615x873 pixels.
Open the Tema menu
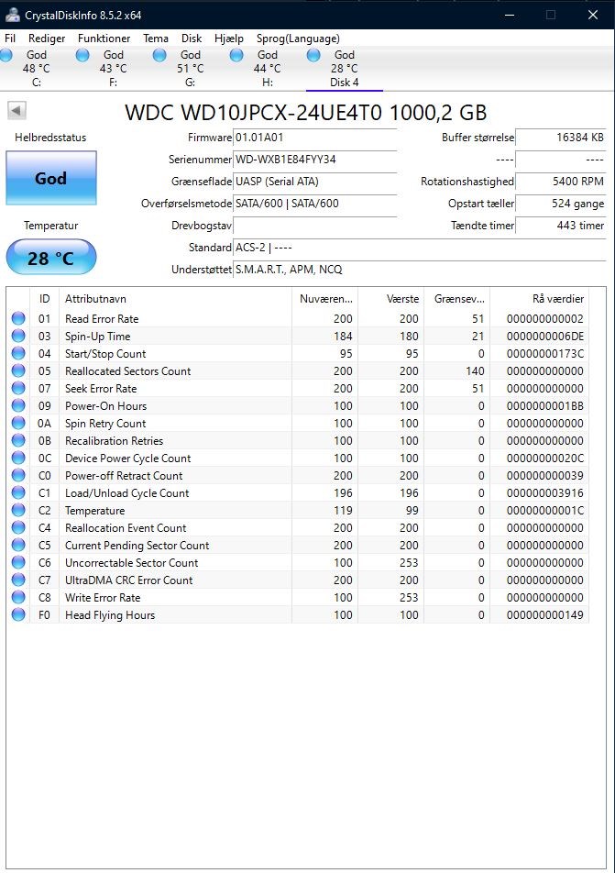click(x=156, y=39)
